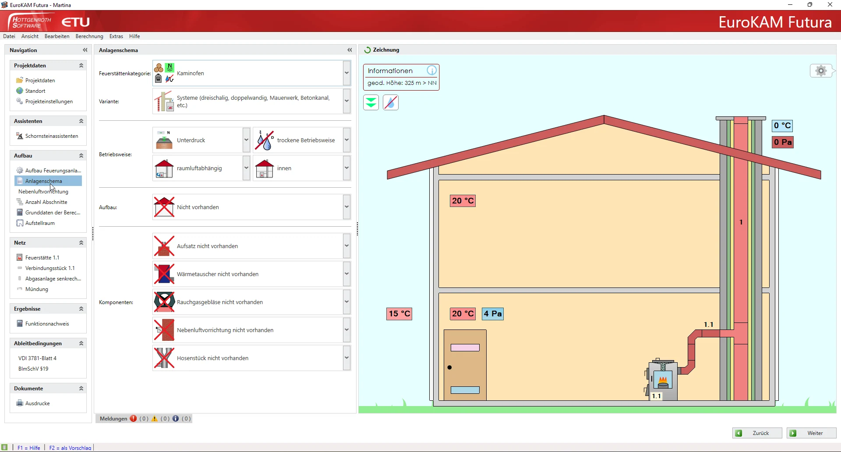Open the Feuerstättenkategorie Kaminofen dropdown
Image resolution: width=841 pixels, height=452 pixels.
[346, 73]
